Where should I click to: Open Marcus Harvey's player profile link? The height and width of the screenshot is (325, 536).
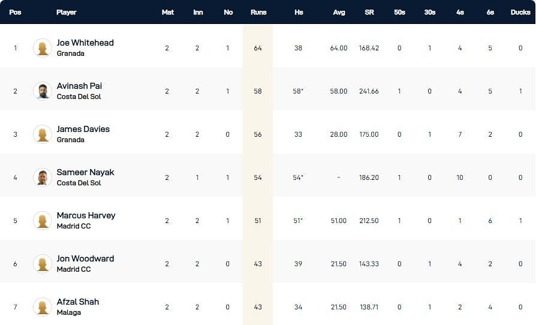[86, 216]
